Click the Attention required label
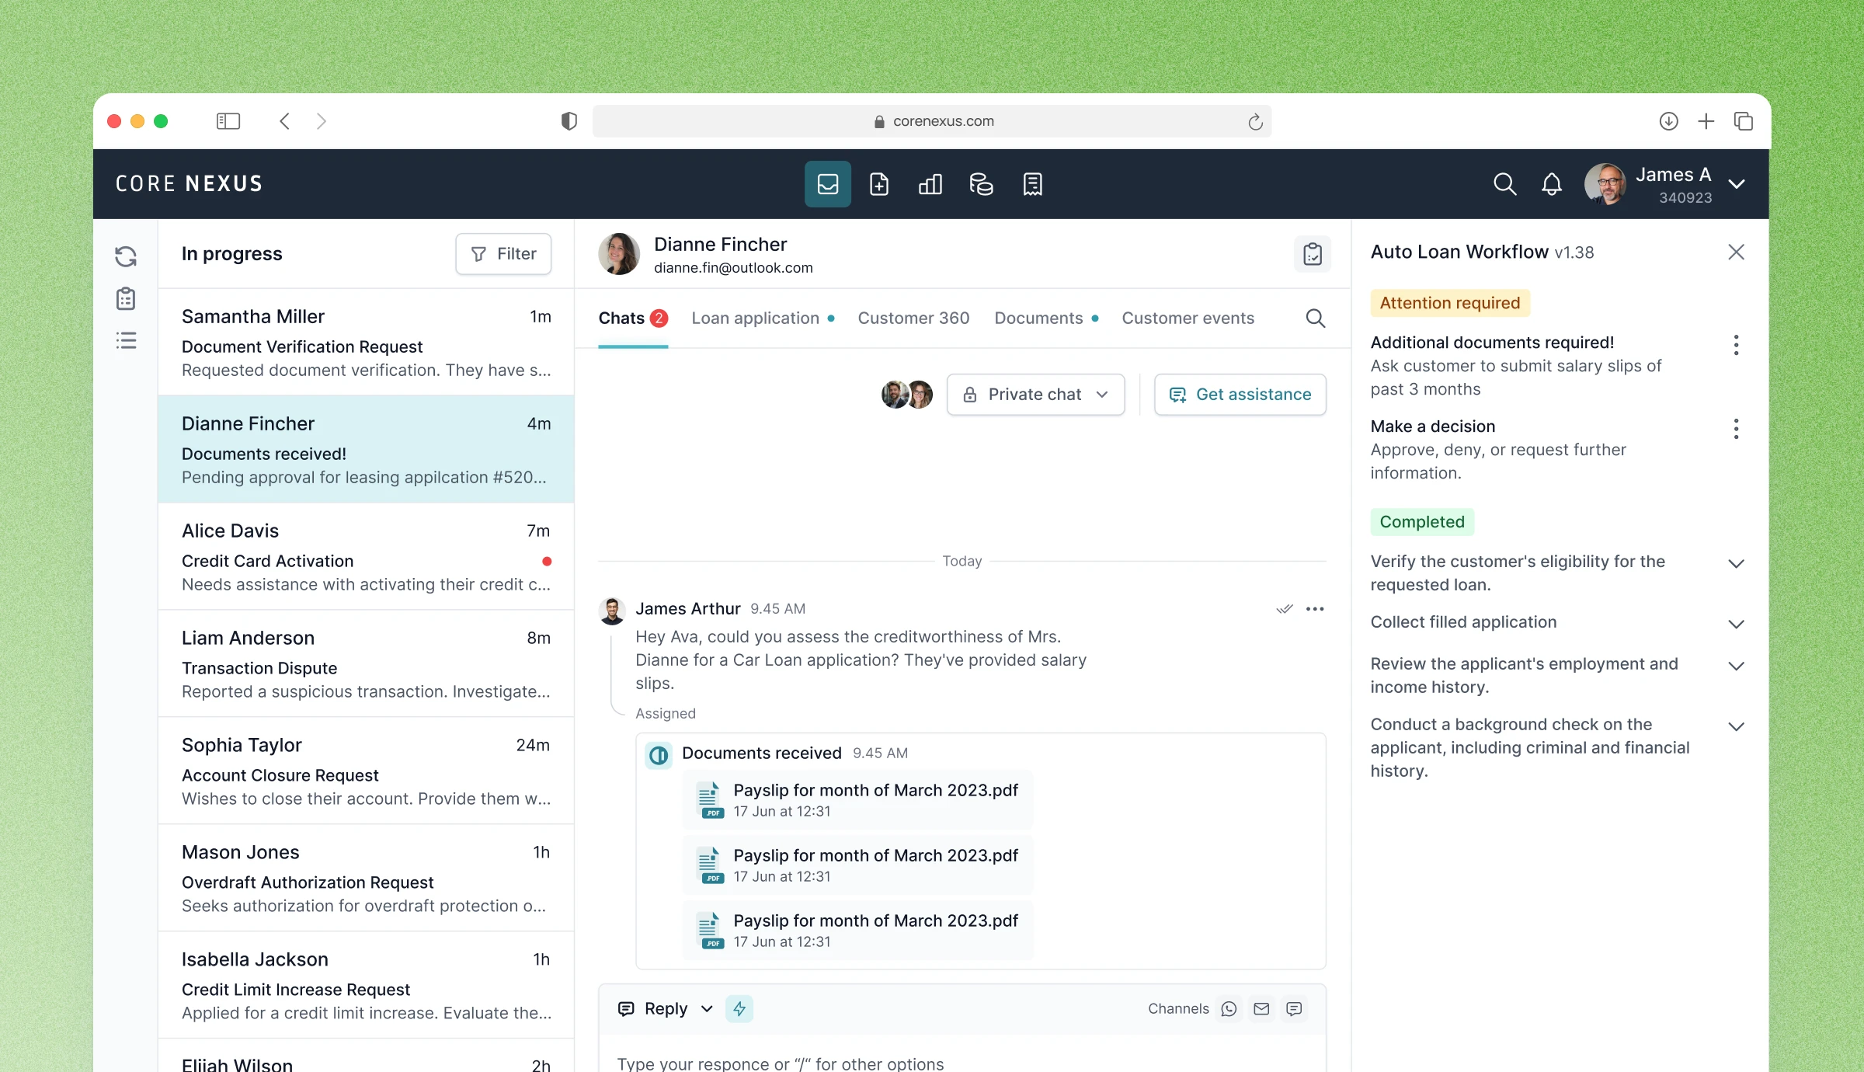The image size is (1864, 1072). point(1449,303)
